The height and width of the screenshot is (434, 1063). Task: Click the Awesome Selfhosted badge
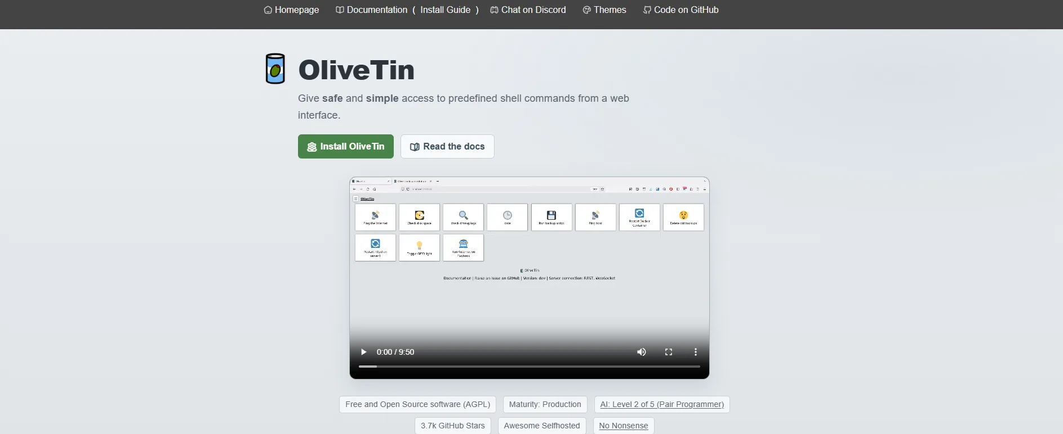(542, 426)
